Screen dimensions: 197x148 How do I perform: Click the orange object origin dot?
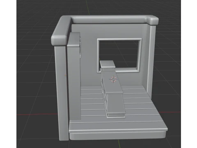65,75
